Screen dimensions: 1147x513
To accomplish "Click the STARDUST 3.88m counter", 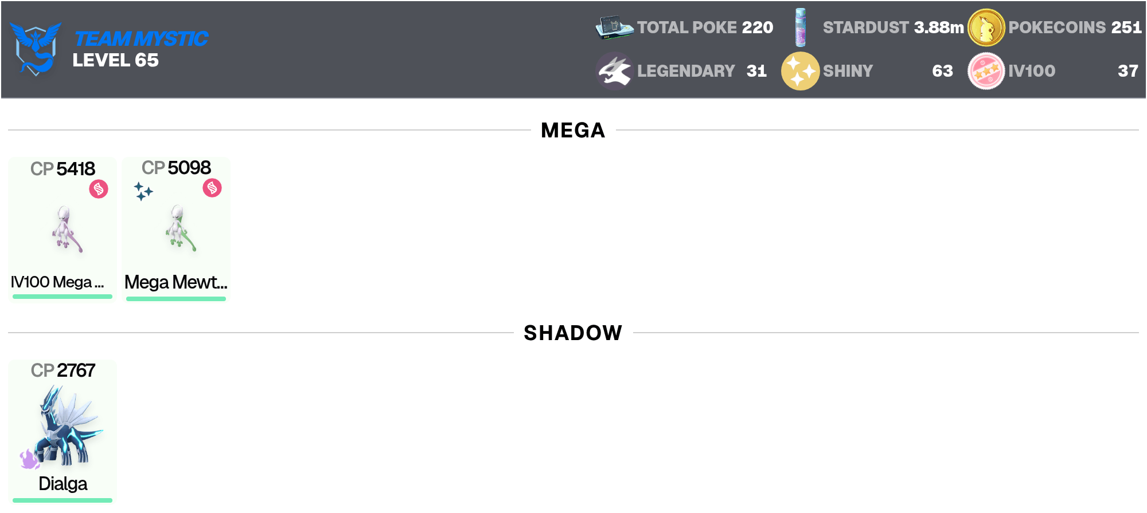I will [x=894, y=27].
